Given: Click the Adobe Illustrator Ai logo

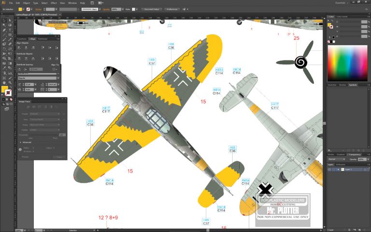Looking at the screenshot, I should pos(3,3).
